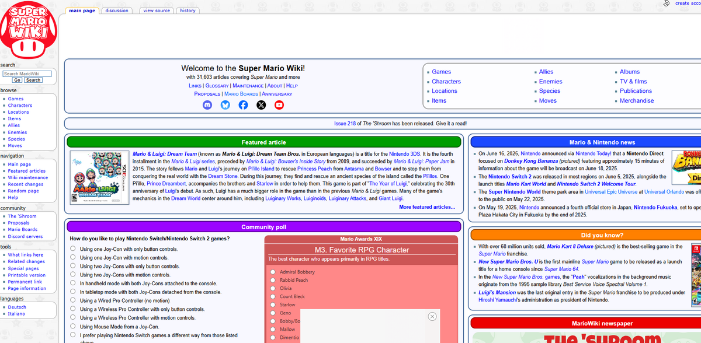Close the overlay ad with X icon
This screenshot has width=701, height=343.
[432, 316]
